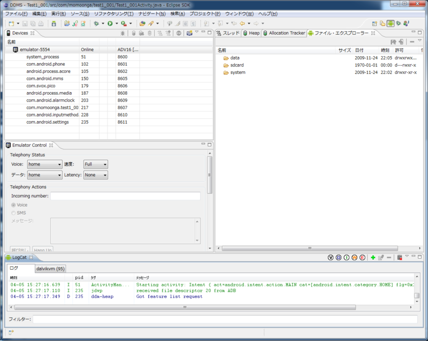The width and height of the screenshot is (428, 341).
Task: Open the New wizard dropdown arrow
Action: (x=18, y=24)
